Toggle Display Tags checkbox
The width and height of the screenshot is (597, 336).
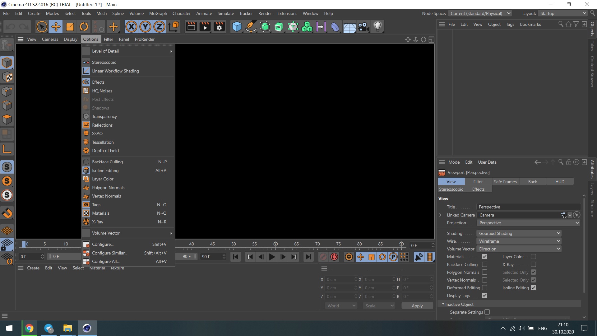pos(484,296)
